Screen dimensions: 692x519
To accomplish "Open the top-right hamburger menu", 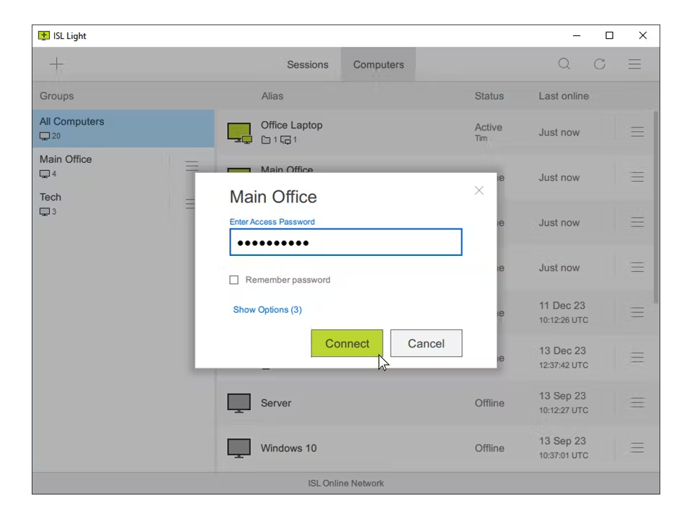I will pos(634,64).
